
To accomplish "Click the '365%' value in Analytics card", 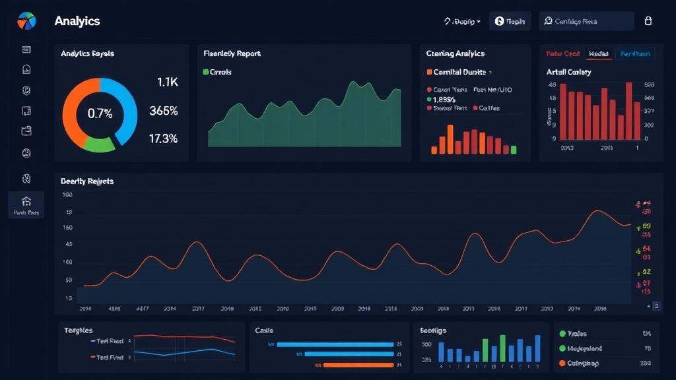I will pos(164,111).
